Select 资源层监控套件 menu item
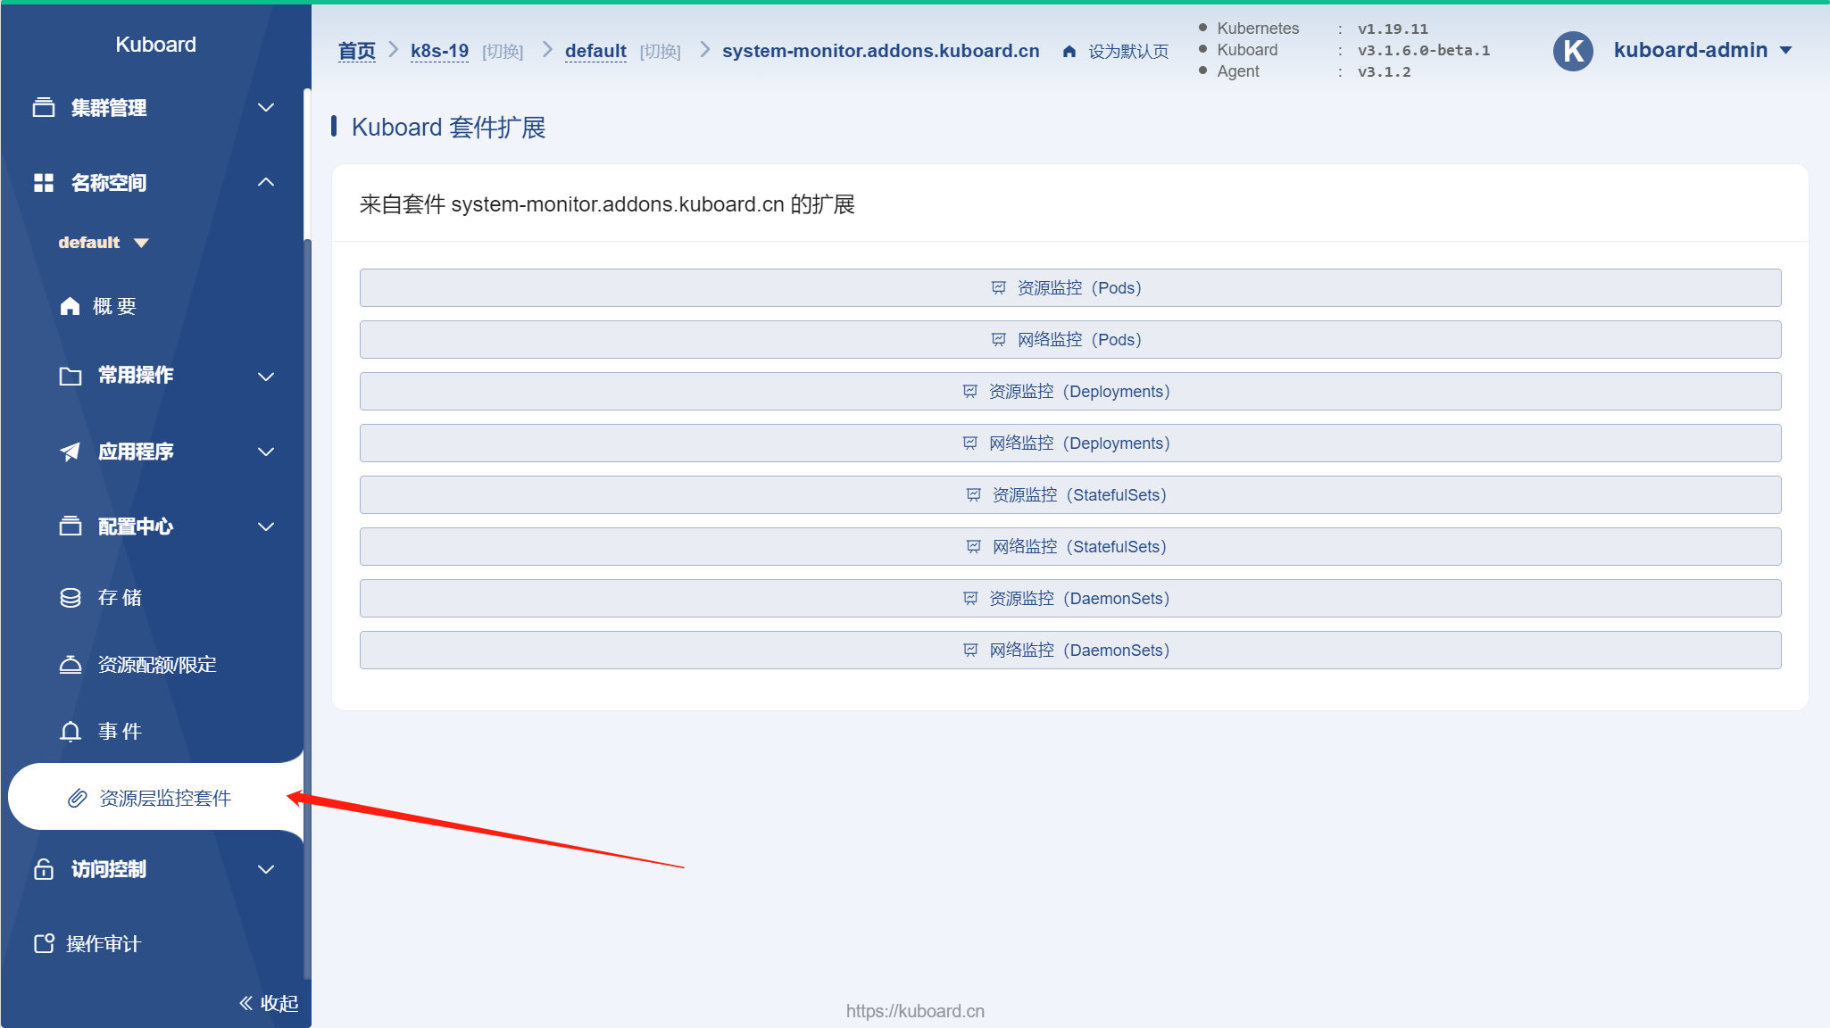This screenshot has height=1028, width=1830. (156, 797)
